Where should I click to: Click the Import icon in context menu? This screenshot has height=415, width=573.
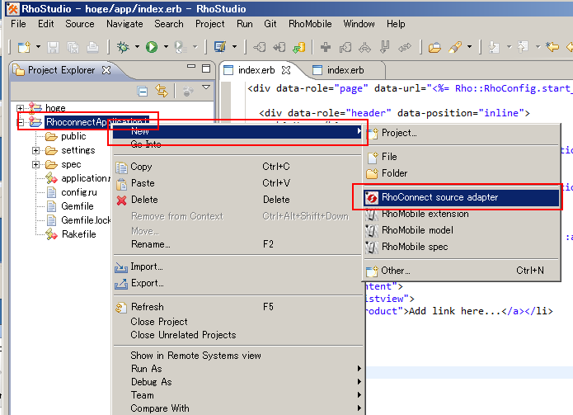tap(121, 267)
